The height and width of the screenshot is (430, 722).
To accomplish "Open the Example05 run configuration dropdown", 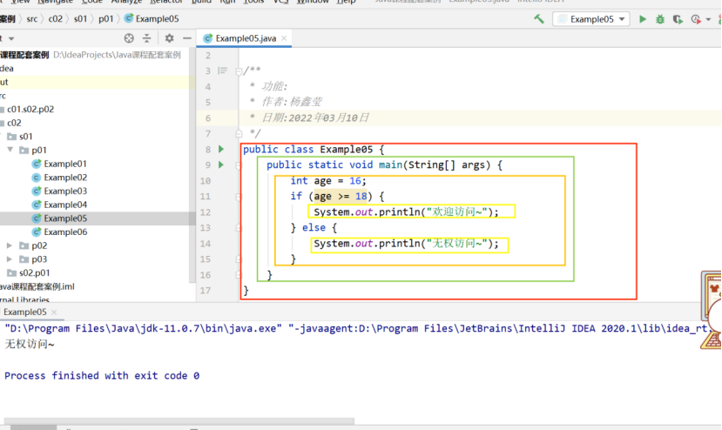I will [591, 19].
